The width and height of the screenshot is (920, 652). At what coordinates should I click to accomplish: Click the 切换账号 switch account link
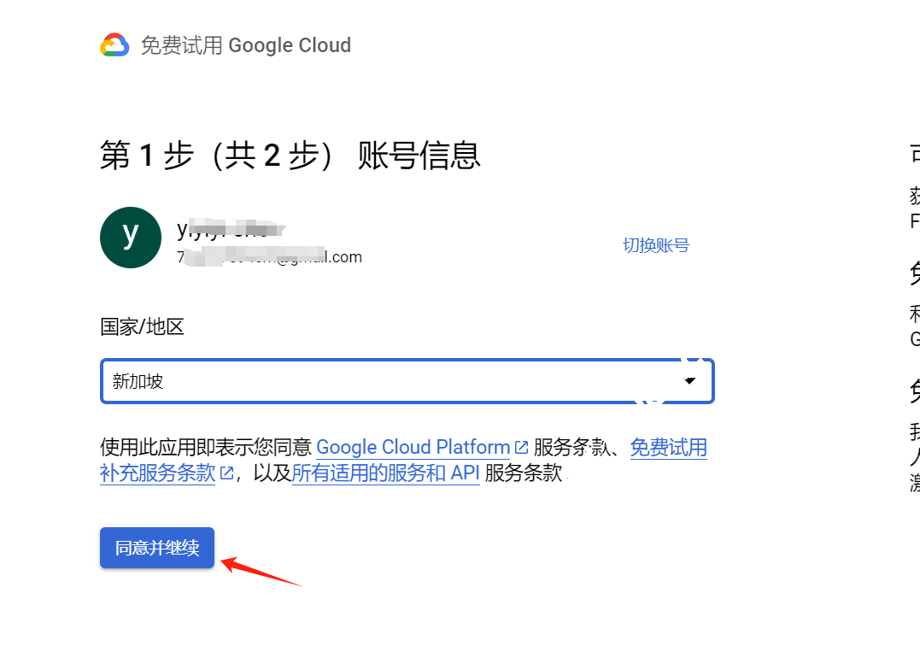point(655,245)
